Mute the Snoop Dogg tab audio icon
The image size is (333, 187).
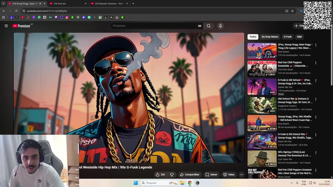tap(40, 4)
